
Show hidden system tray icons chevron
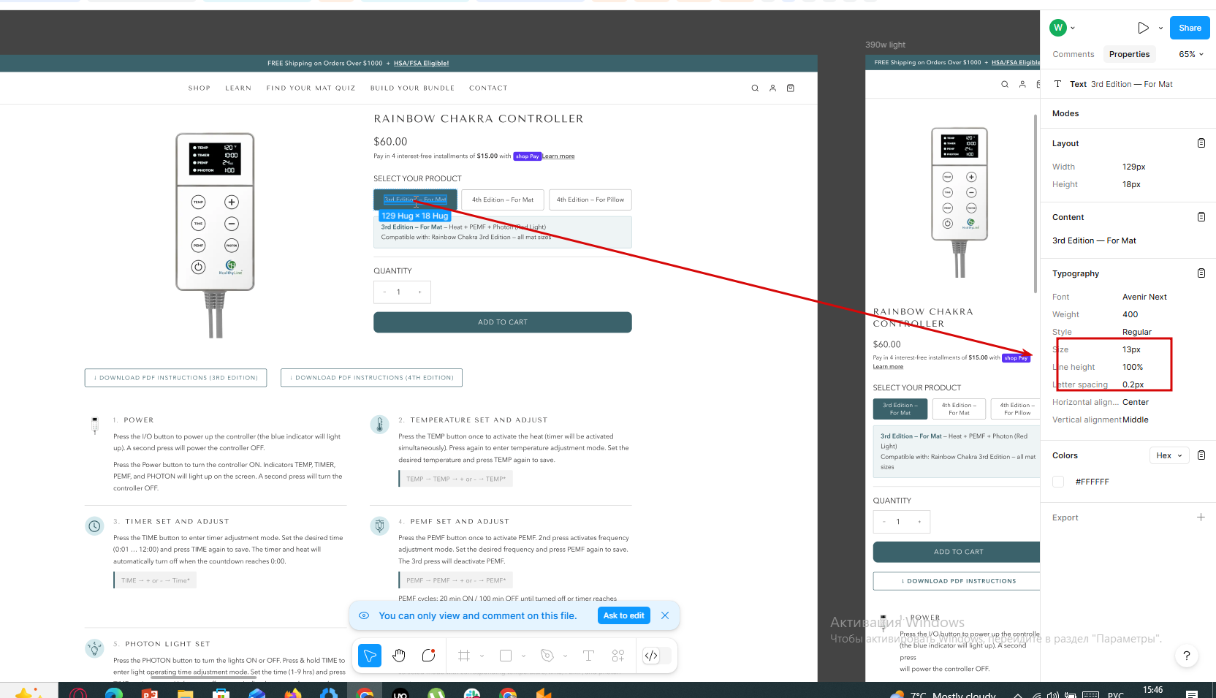click(1017, 694)
